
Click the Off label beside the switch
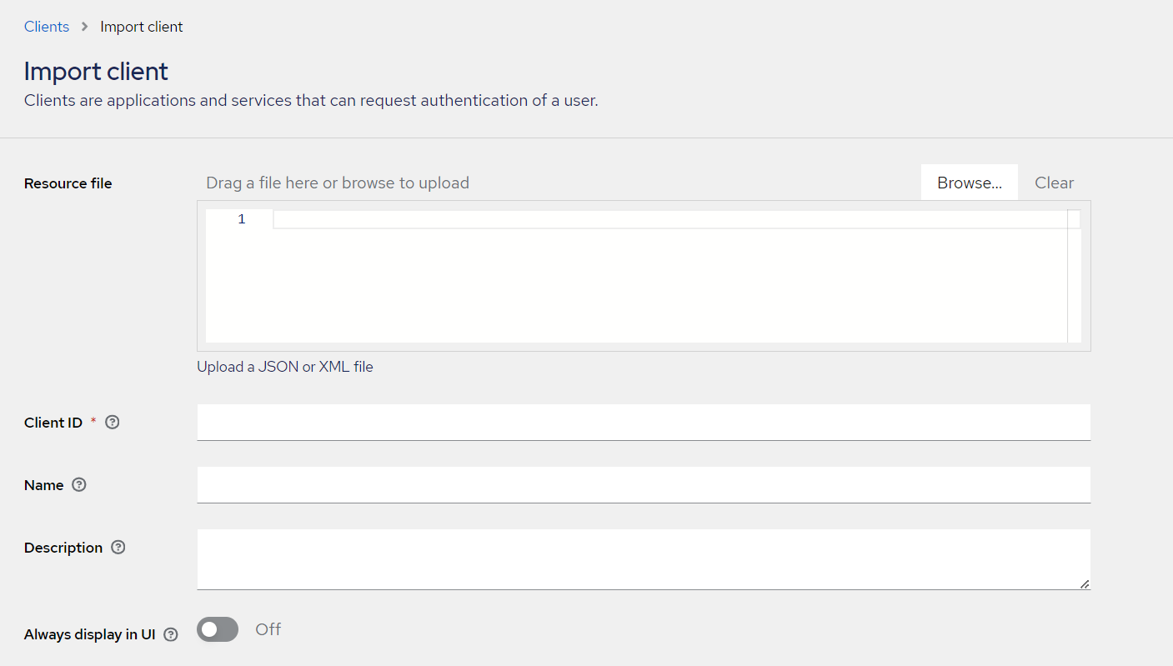[x=268, y=629]
